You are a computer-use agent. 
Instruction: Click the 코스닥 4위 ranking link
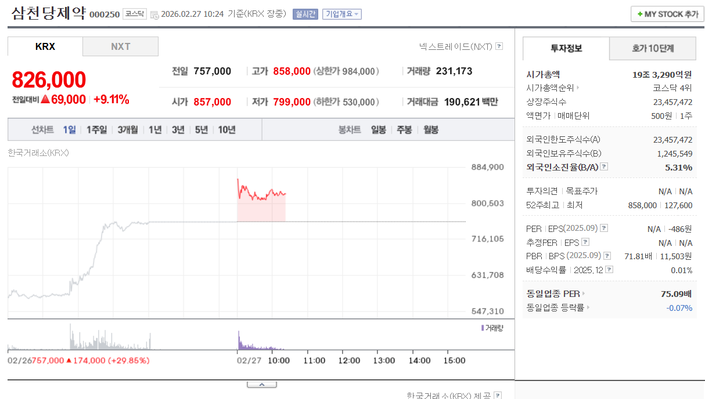tap(672, 88)
